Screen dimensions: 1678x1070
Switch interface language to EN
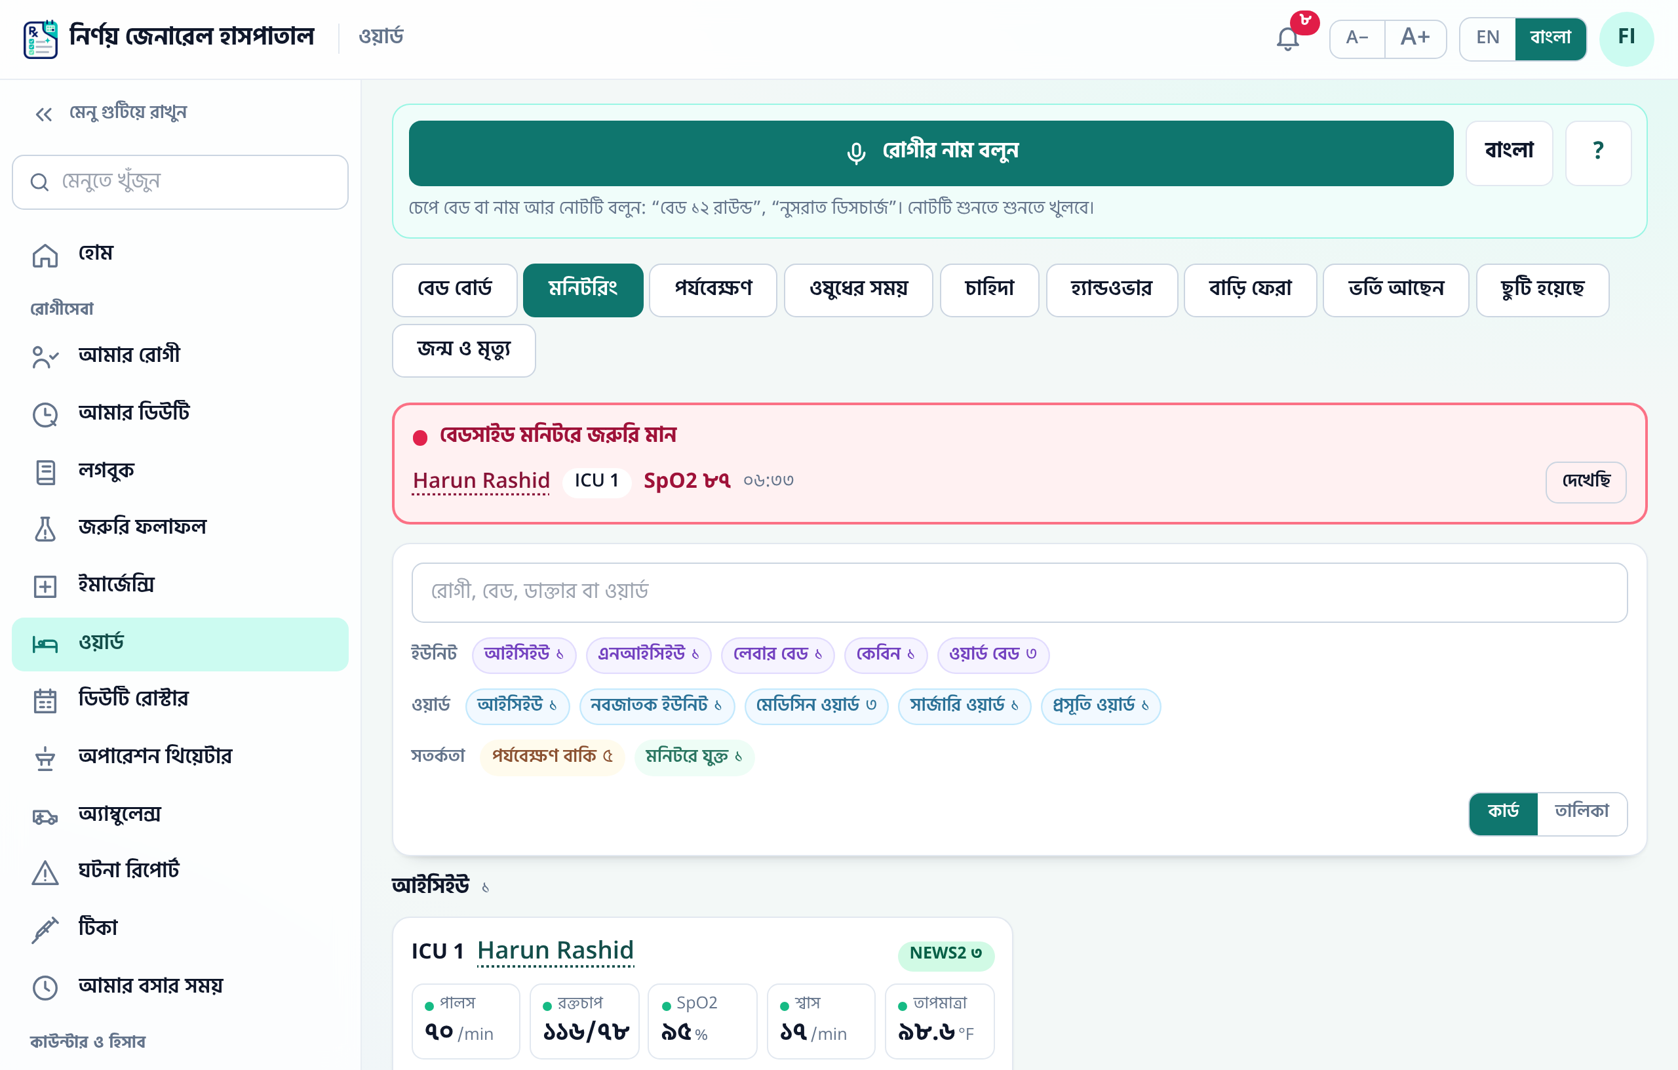pos(1487,38)
